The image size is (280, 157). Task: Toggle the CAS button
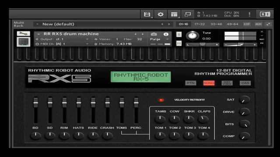click(245, 83)
